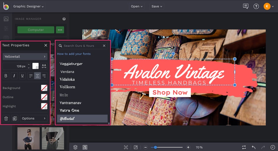Click the repeat/swap arrows icon
The height and width of the screenshot is (151, 278).
click(244, 147)
